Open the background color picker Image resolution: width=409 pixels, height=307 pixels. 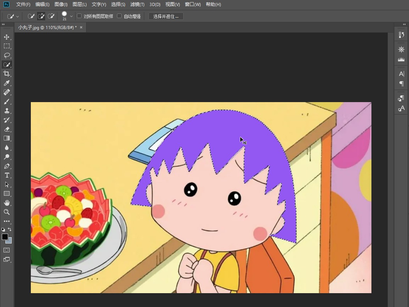pyautogui.click(x=9, y=241)
